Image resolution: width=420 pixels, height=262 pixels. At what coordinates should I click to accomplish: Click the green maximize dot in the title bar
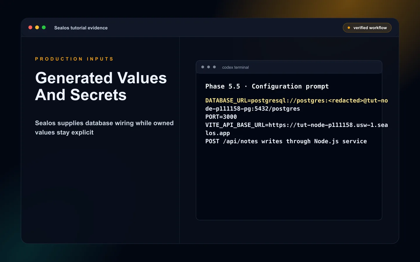pyautogui.click(x=44, y=27)
